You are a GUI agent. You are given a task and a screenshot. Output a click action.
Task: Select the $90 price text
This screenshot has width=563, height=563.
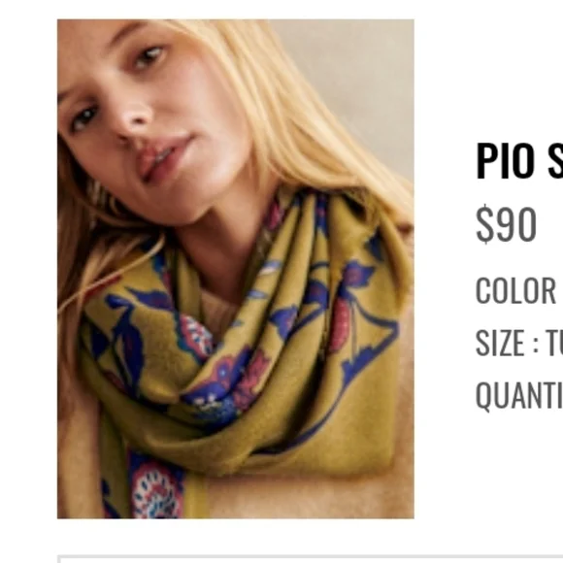(x=506, y=223)
